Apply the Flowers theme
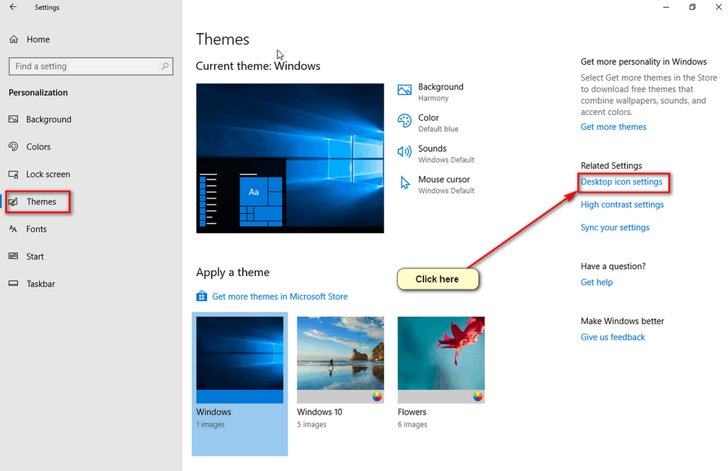The width and height of the screenshot is (728, 471). pos(441,359)
